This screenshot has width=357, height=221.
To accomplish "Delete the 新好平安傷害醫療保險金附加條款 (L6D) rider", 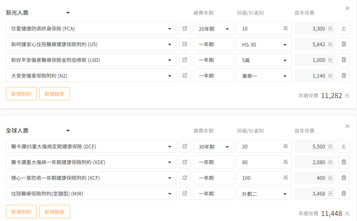I will coord(343,60).
